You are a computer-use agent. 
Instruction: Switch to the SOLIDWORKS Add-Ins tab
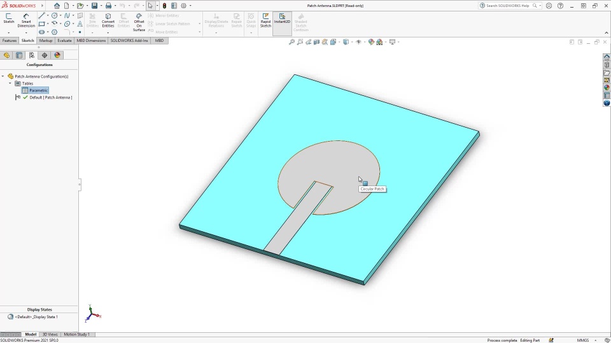click(129, 41)
